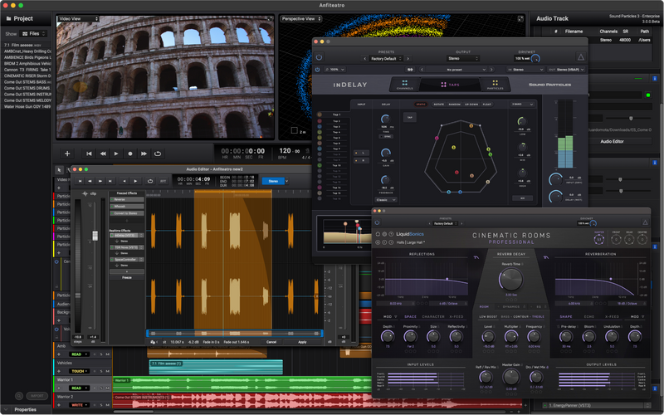664x415 pixels.
Task: Click the InDelay power bypass icon
Action: [320, 57]
